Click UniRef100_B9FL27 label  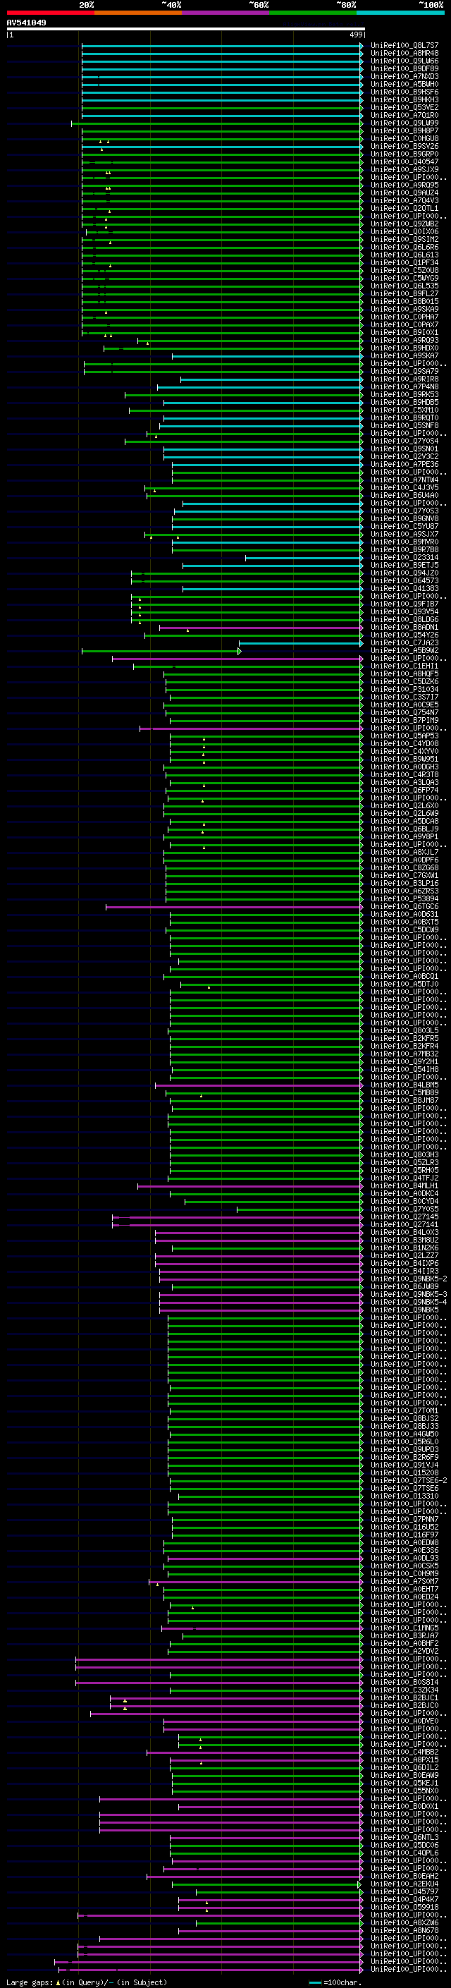(404, 293)
